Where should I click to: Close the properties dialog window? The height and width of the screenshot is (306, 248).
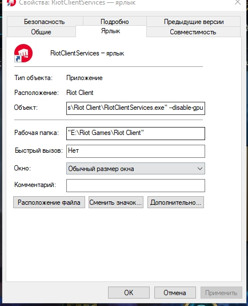[238, 2]
